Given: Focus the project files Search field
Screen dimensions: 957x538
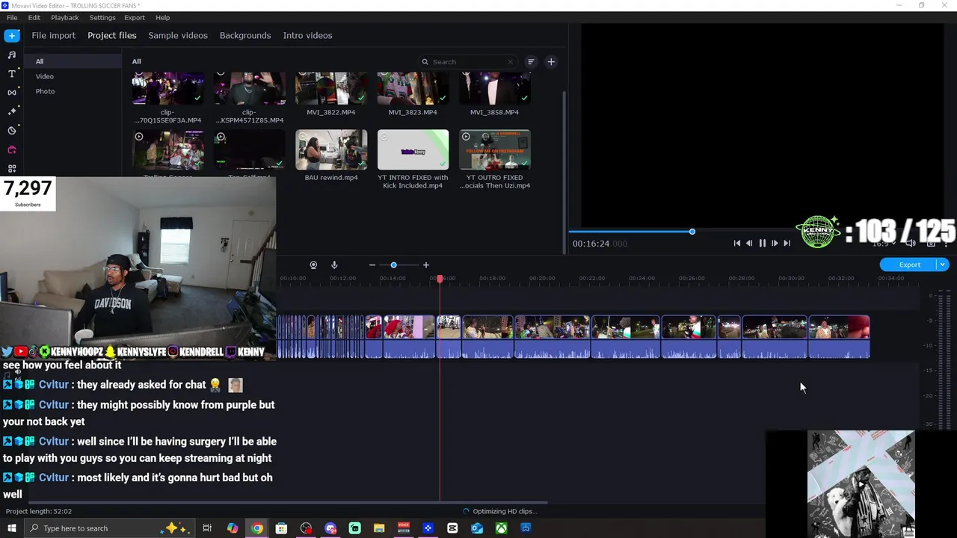Looking at the screenshot, I should click(x=467, y=62).
